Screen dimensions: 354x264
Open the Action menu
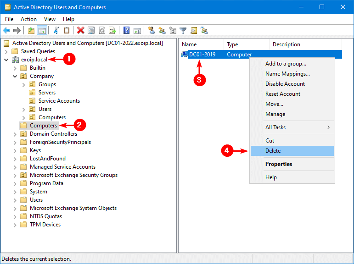click(28, 19)
